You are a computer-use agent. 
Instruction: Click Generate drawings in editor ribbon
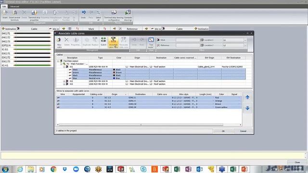coord(128,15)
